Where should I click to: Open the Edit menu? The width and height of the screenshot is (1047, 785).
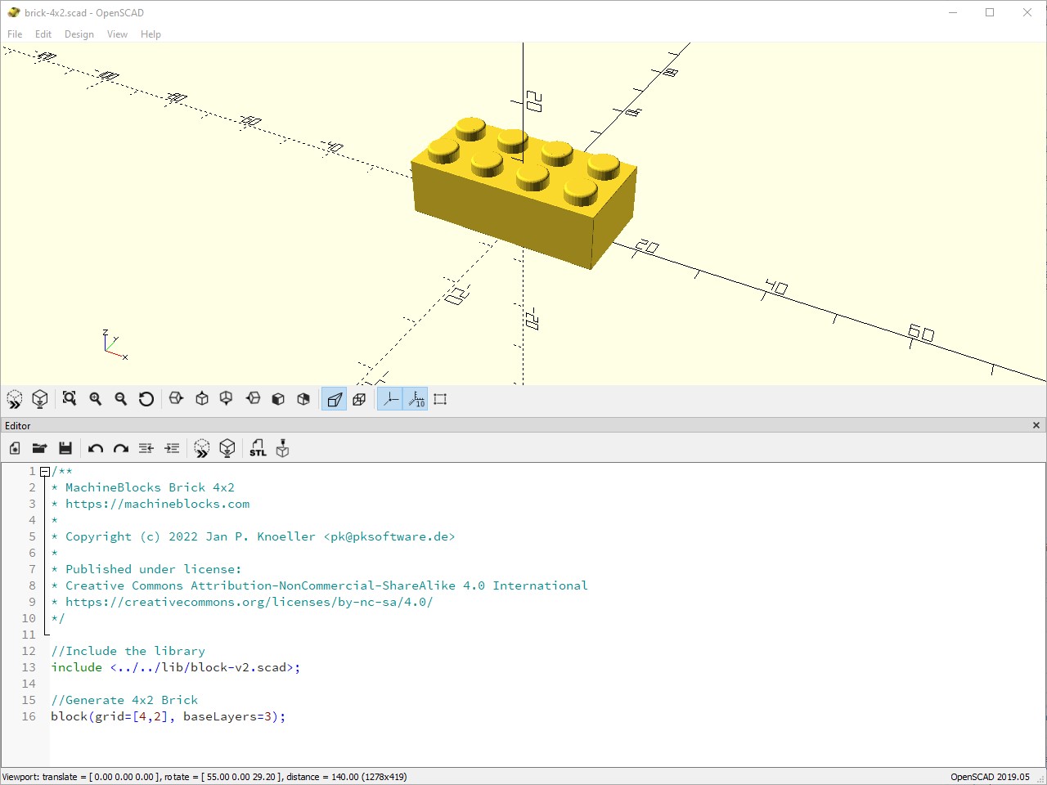pos(43,34)
